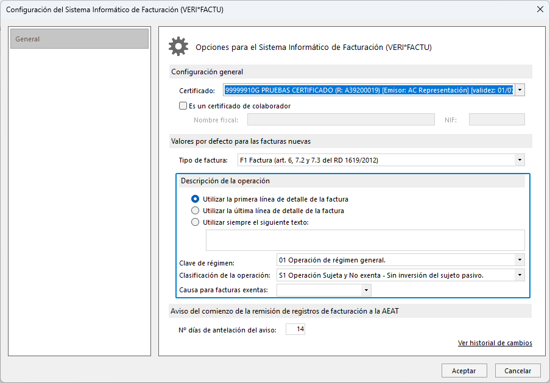Open the Clave de régimen dropdown
This screenshot has width=550, height=383.
520,260
